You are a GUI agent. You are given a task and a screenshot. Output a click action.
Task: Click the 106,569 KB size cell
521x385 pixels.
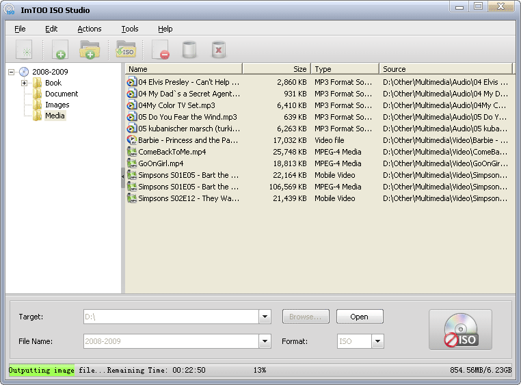click(288, 187)
